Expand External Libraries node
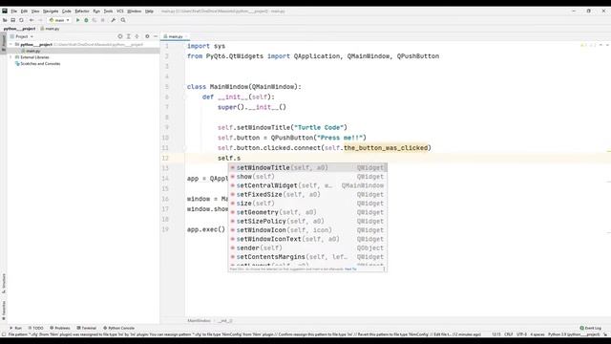 (x=11, y=57)
